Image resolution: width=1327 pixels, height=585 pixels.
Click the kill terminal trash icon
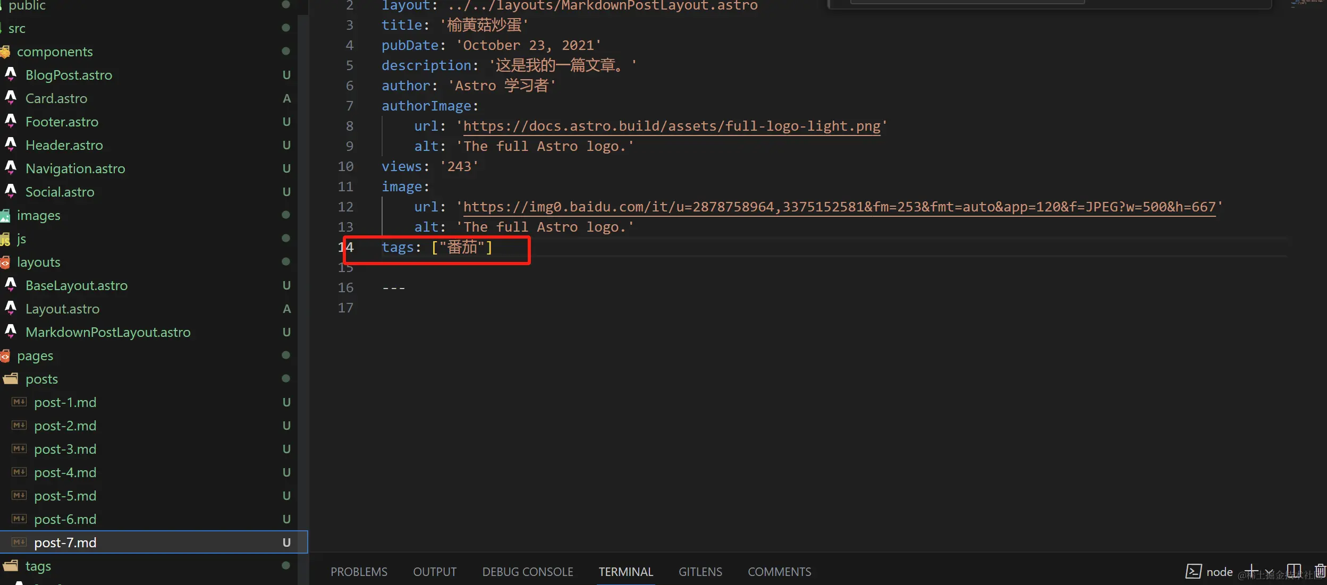(x=1320, y=571)
